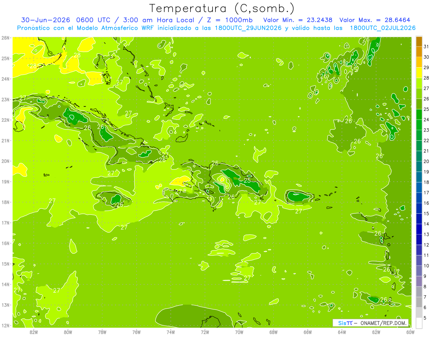Click the '25' contour label over Hispaniola
Viewport: 436px width, 337px height.
click(x=247, y=180)
